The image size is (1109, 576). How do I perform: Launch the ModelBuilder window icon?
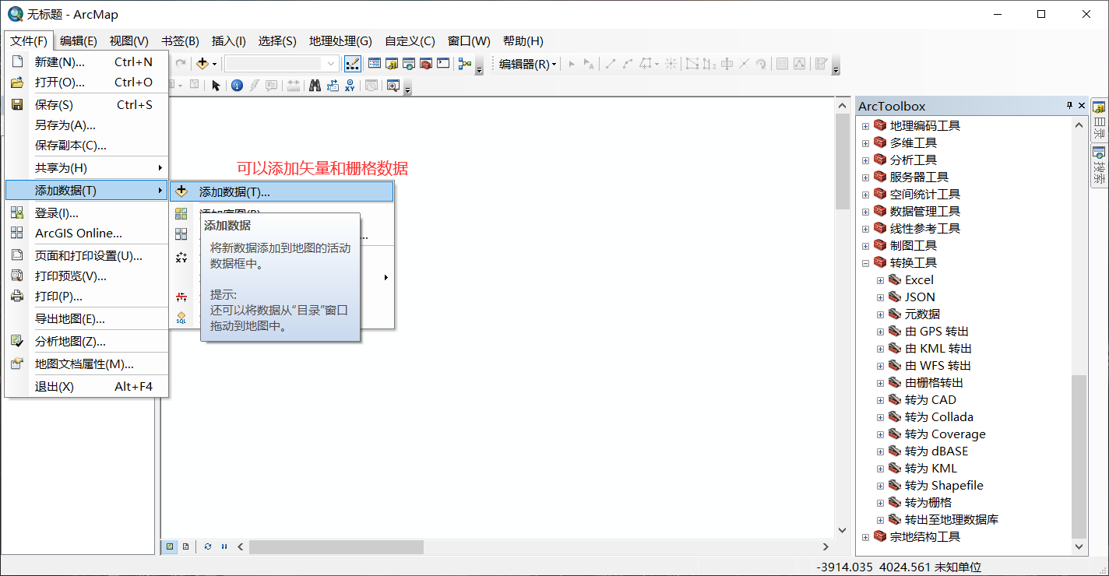(x=465, y=64)
